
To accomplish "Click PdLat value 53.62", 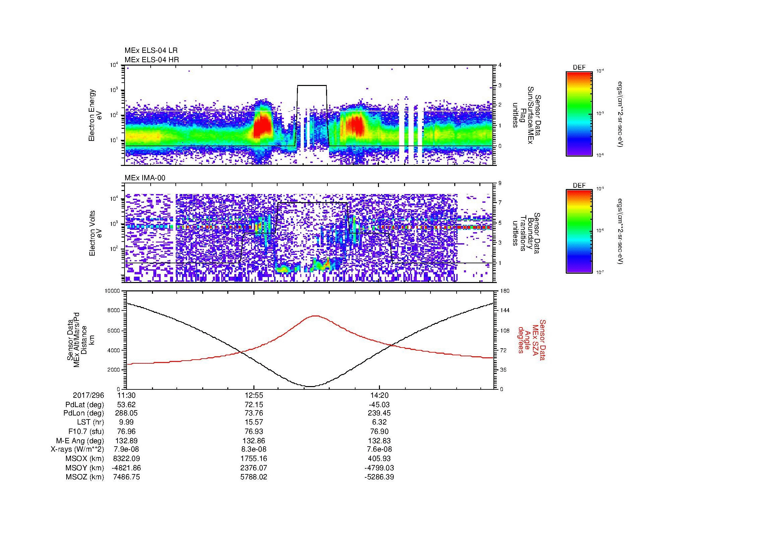I will (126, 405).
